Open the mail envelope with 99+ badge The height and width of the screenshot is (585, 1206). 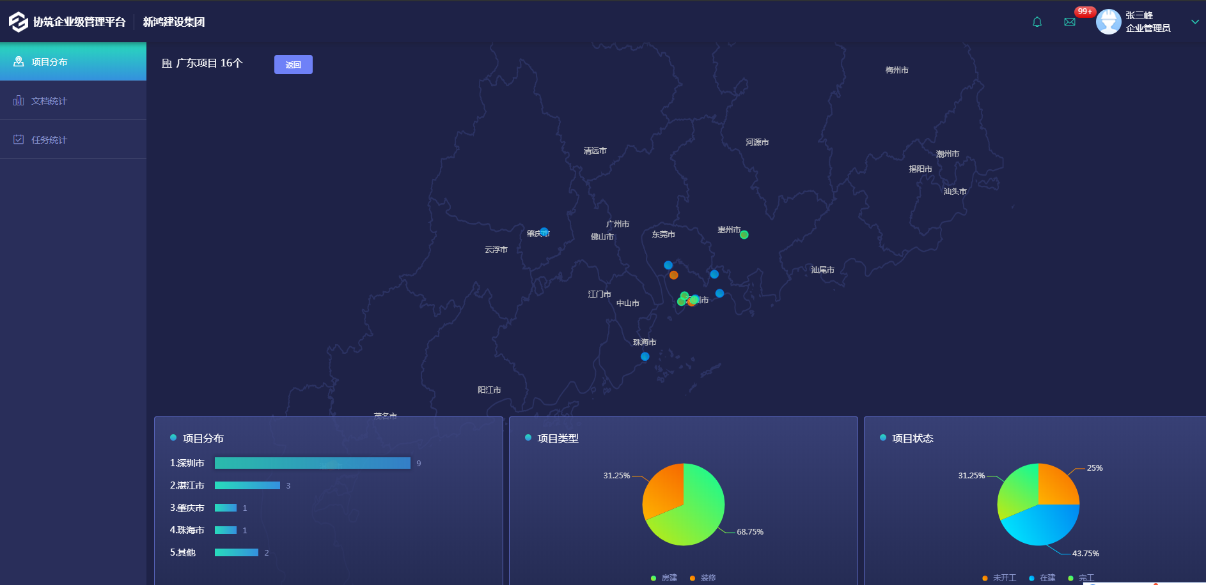coord(1070,22)
